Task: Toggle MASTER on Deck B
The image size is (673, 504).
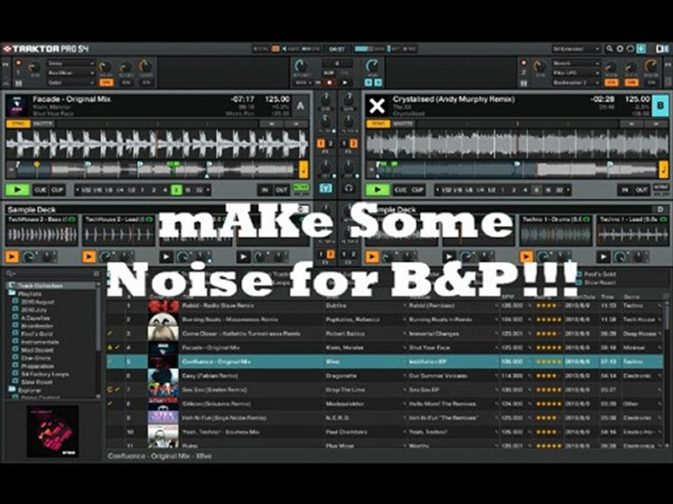Action: [x=403, y=124]
